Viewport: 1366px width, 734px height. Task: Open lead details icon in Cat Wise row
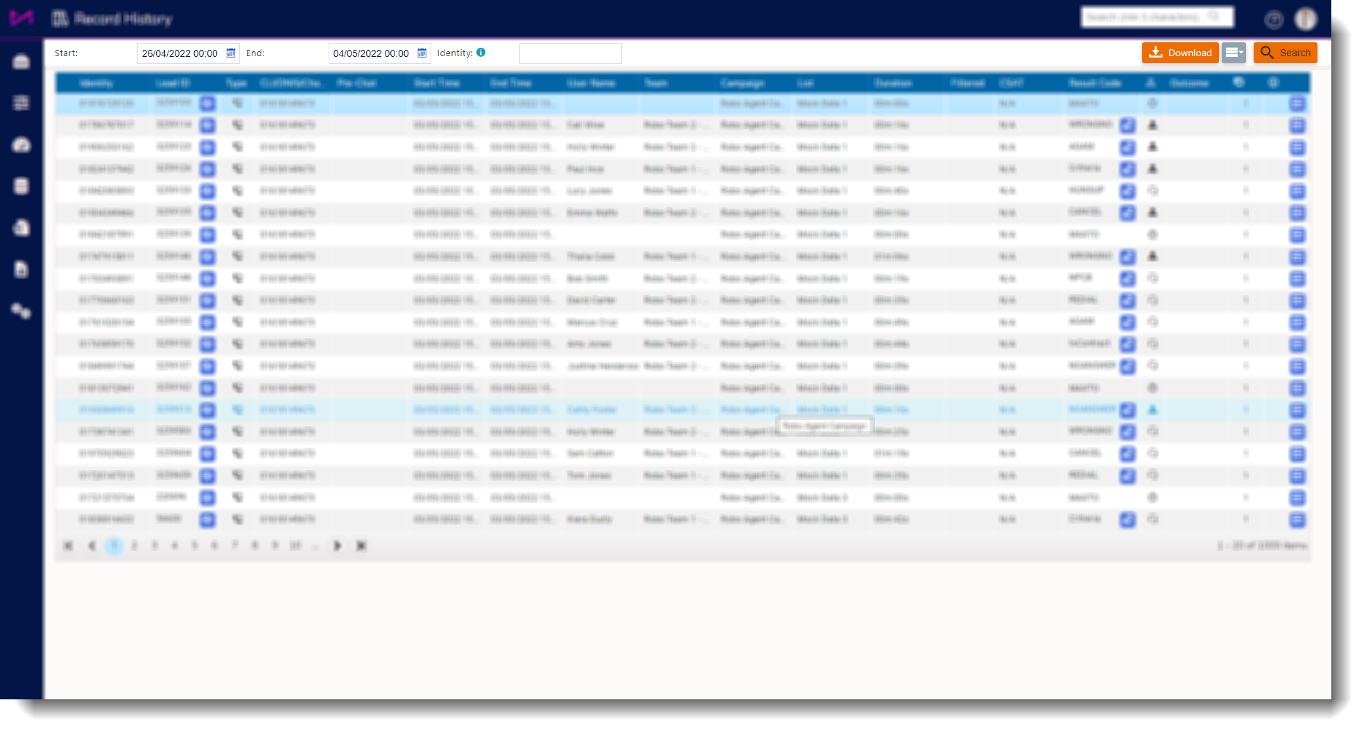click(207, 125)
